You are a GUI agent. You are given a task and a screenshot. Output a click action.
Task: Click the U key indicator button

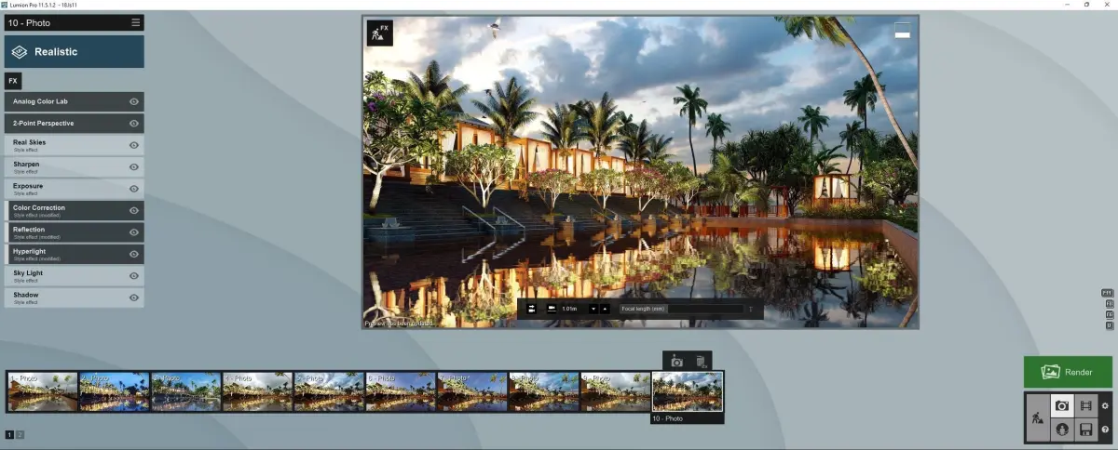coord(1109,325)
